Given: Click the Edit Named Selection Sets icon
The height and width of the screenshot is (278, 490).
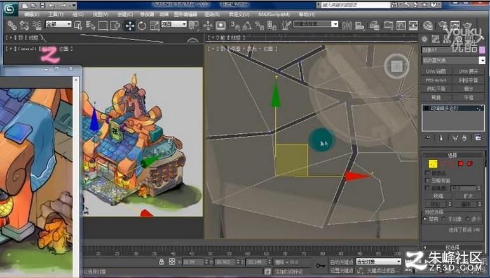Looking at the screenshot, I should point(286,25).
